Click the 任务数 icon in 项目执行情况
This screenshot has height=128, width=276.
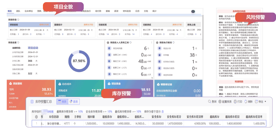click(x=159, y=55)
